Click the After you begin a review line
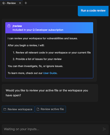Image resolution: width=110 pixels, height=135 pixels. [26, 45]
